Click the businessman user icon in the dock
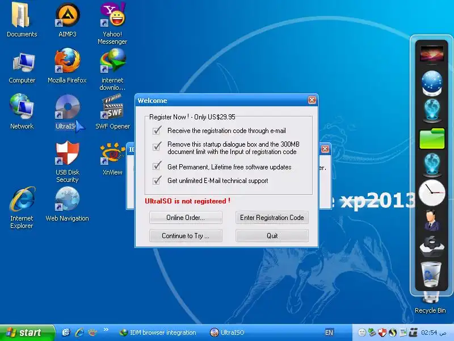454x341 pixels. 431,220
